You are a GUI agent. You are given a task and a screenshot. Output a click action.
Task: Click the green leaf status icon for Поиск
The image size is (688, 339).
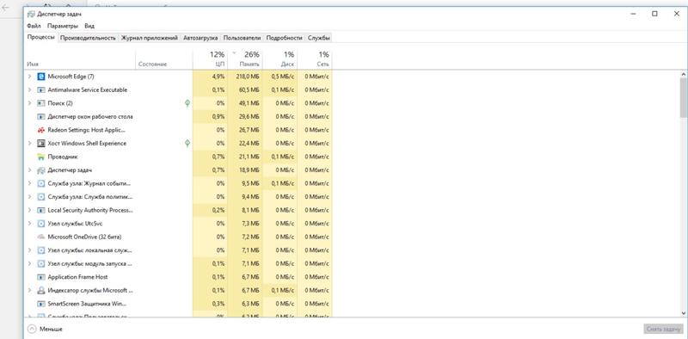[187, 103]
